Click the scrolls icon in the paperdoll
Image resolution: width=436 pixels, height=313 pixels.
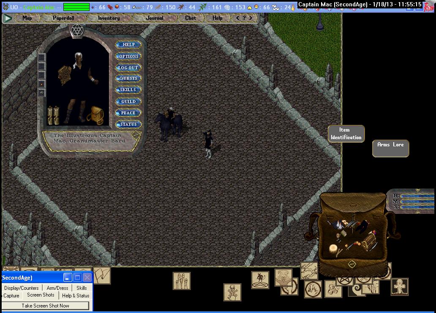coord(53,114)
